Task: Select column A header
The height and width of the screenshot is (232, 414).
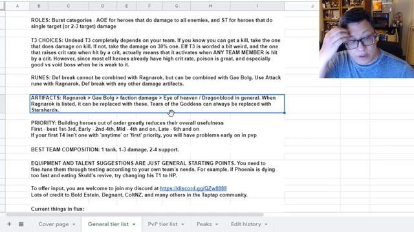Action: click(17, 6)
